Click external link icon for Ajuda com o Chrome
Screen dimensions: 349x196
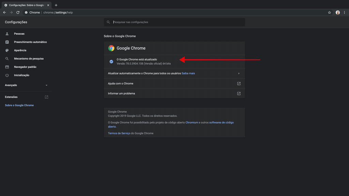pos(239,84)
